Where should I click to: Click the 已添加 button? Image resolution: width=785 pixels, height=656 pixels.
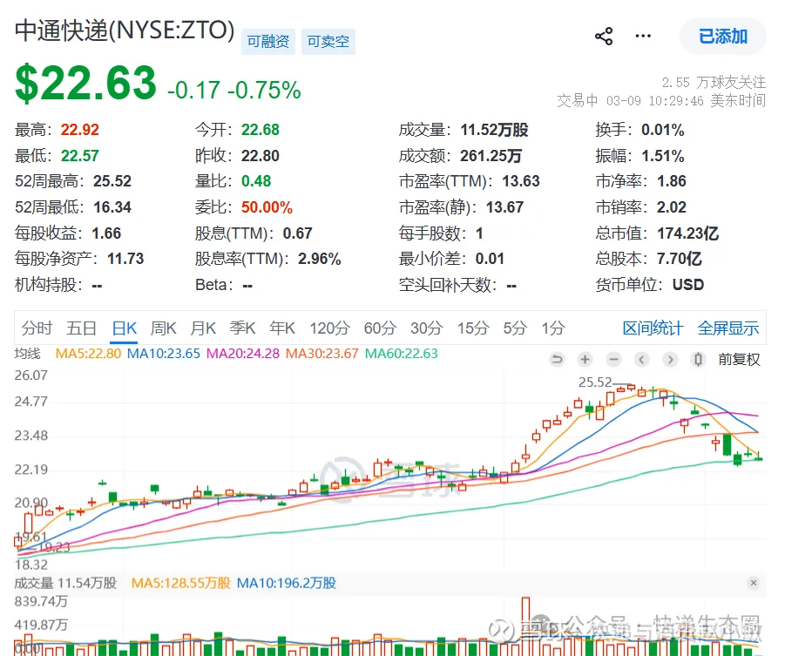pyautogui.click(x=723, y=36)
